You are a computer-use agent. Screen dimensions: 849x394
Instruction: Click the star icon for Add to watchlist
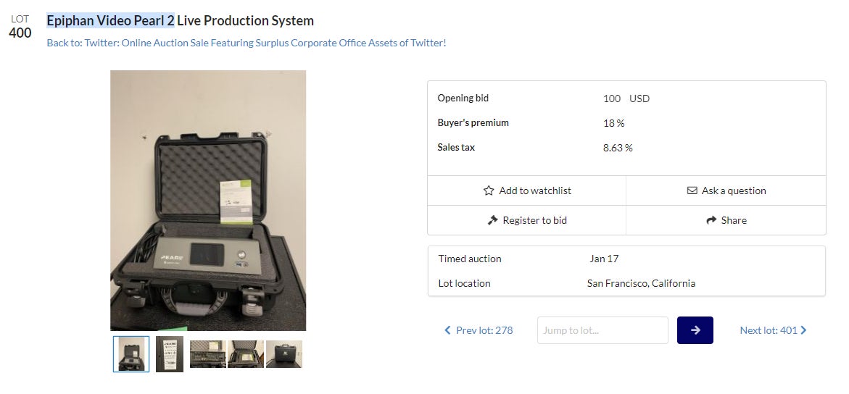(x=489, y=191)
